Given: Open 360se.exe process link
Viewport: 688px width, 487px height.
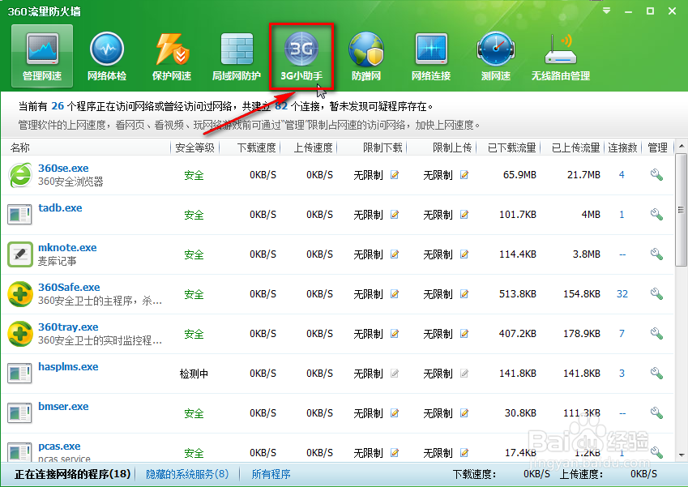Looking at the screenshot, I should 63,168.
